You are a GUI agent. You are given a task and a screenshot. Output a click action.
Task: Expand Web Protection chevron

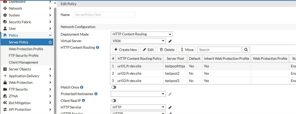pyautogui.click(x=50, y=83)
